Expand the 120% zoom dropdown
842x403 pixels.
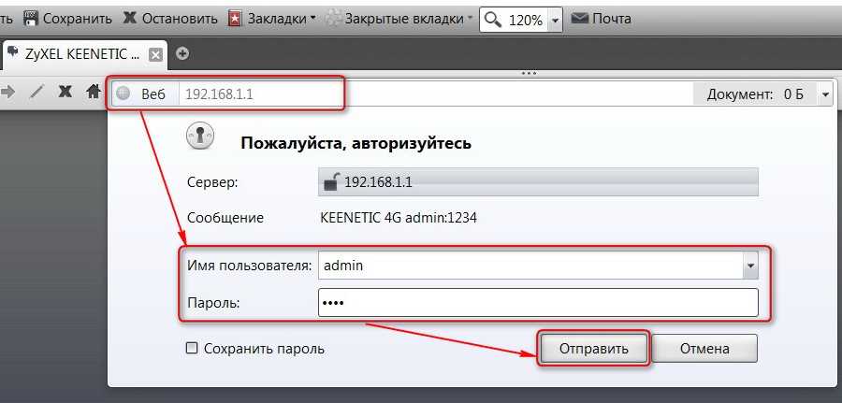click(x=556, y=20)
